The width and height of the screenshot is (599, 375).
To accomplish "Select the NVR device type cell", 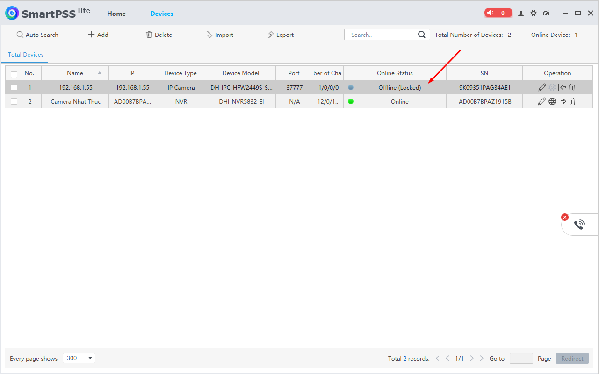I will (180, 101).
